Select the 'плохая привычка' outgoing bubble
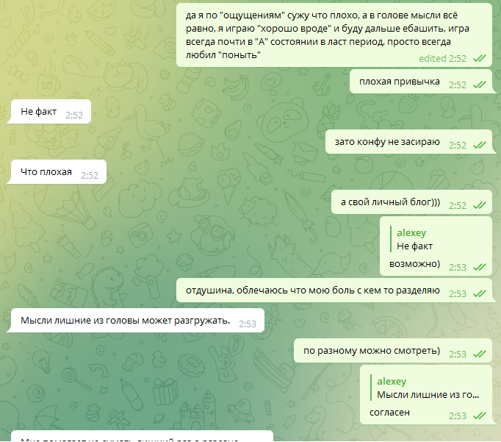The height and width of the screenshot is (442, 501). pyautogui.click(x=421, y=81)
